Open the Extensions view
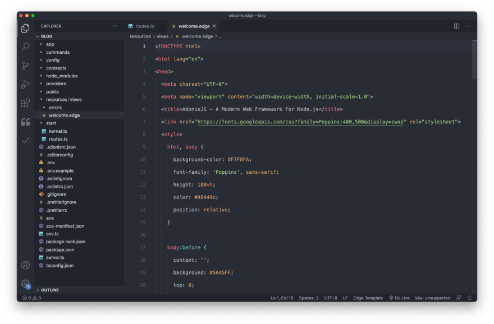This screenshot has width=494, height=324. click(25, 103)
